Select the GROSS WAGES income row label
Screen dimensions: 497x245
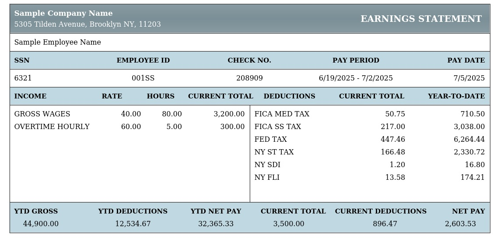click(42, 114)
